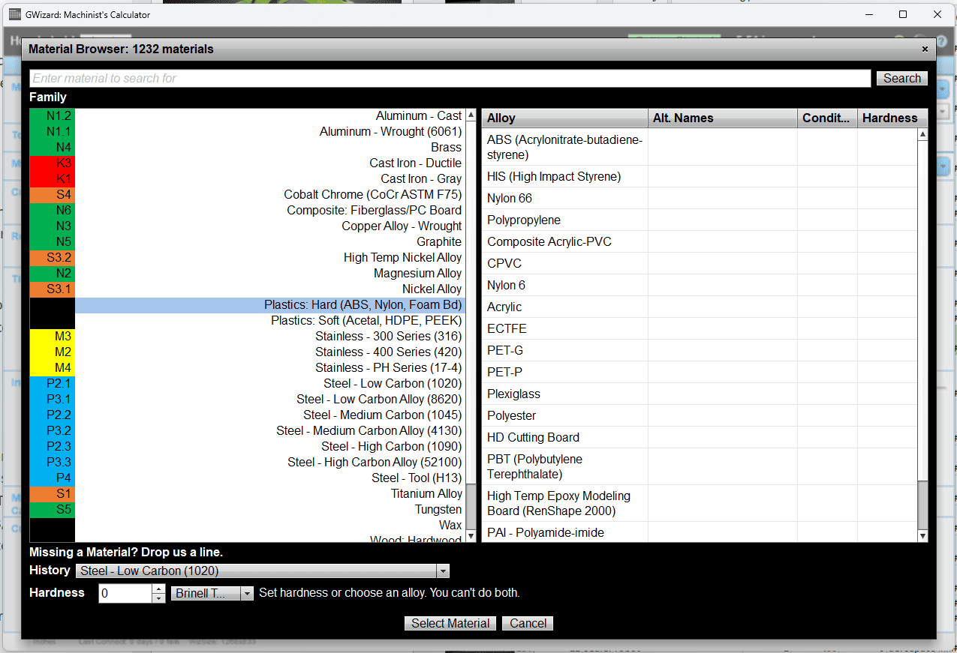
Task: Select ABS (Acrylonitrate-butadiene-styrene) alloy
Action: (700, 147)
